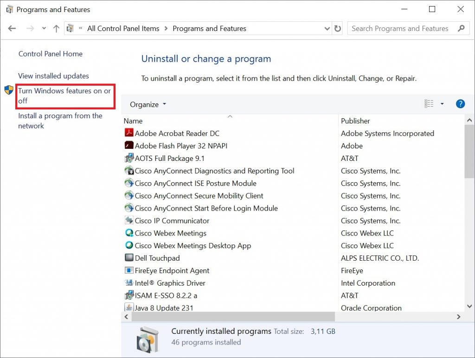Open Control Panel Home

(50, 54)
